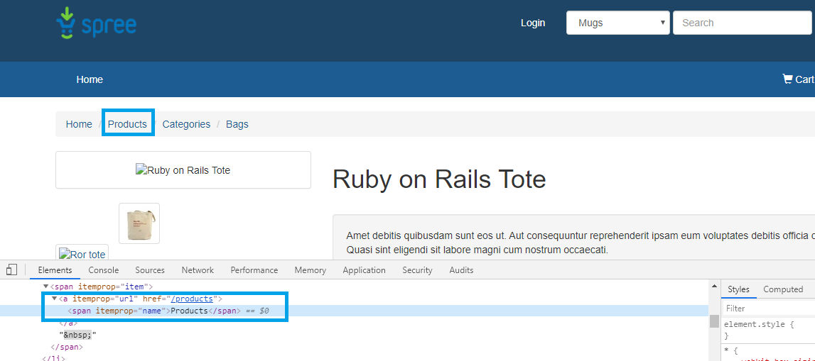Select the tote bag thumbnail
815x361 pixels.
[139, 223]
